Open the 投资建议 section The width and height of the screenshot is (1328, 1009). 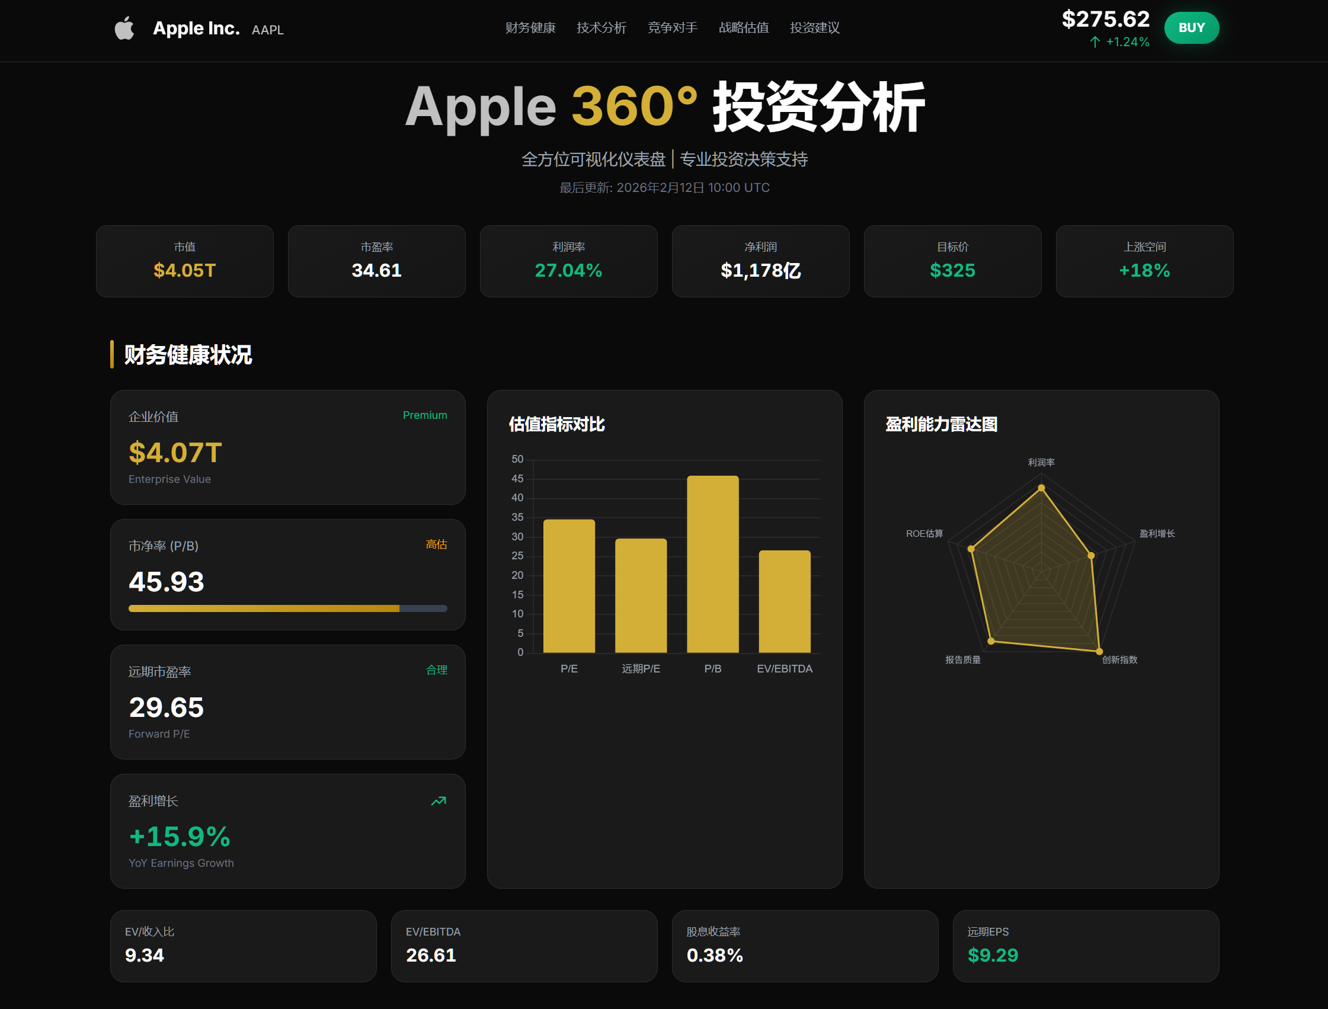coord(814,28)
